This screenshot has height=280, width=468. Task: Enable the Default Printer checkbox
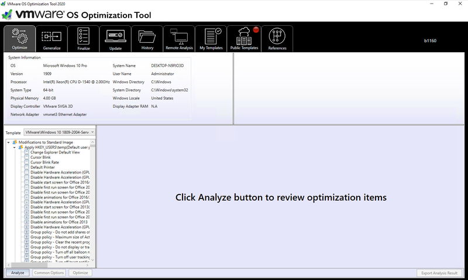[x=26, y=168]
